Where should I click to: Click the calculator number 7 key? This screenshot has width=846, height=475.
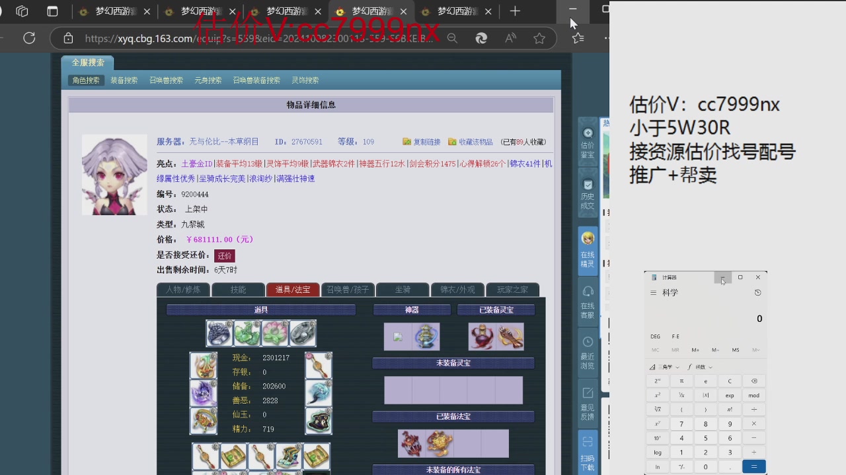(681, 424)
